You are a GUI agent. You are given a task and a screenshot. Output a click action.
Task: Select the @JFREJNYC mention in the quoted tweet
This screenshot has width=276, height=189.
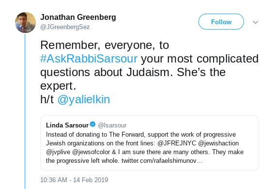(x=177, y=143)
